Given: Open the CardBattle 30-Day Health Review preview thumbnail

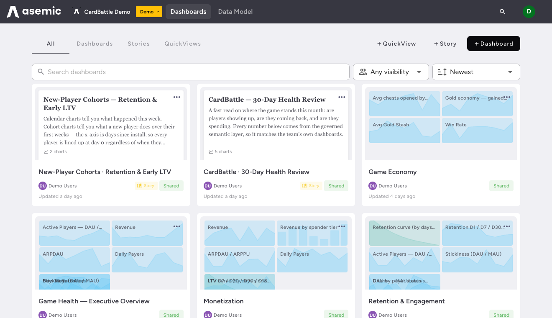Looking at the screenshot, I should pos(276,124).
